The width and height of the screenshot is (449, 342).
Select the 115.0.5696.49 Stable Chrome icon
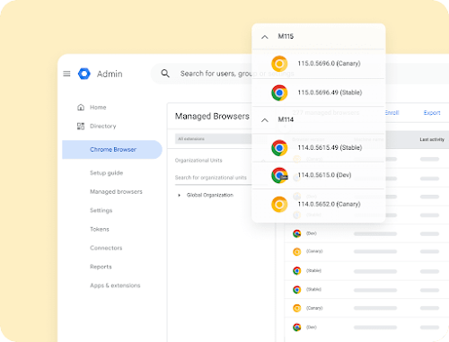pos(279,92)
